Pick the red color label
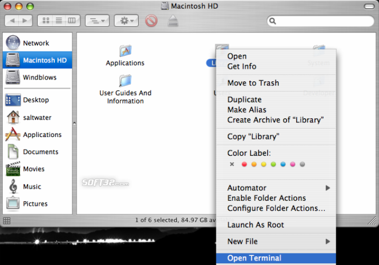This screenshot has width=379, height=265. coord(244,164)
